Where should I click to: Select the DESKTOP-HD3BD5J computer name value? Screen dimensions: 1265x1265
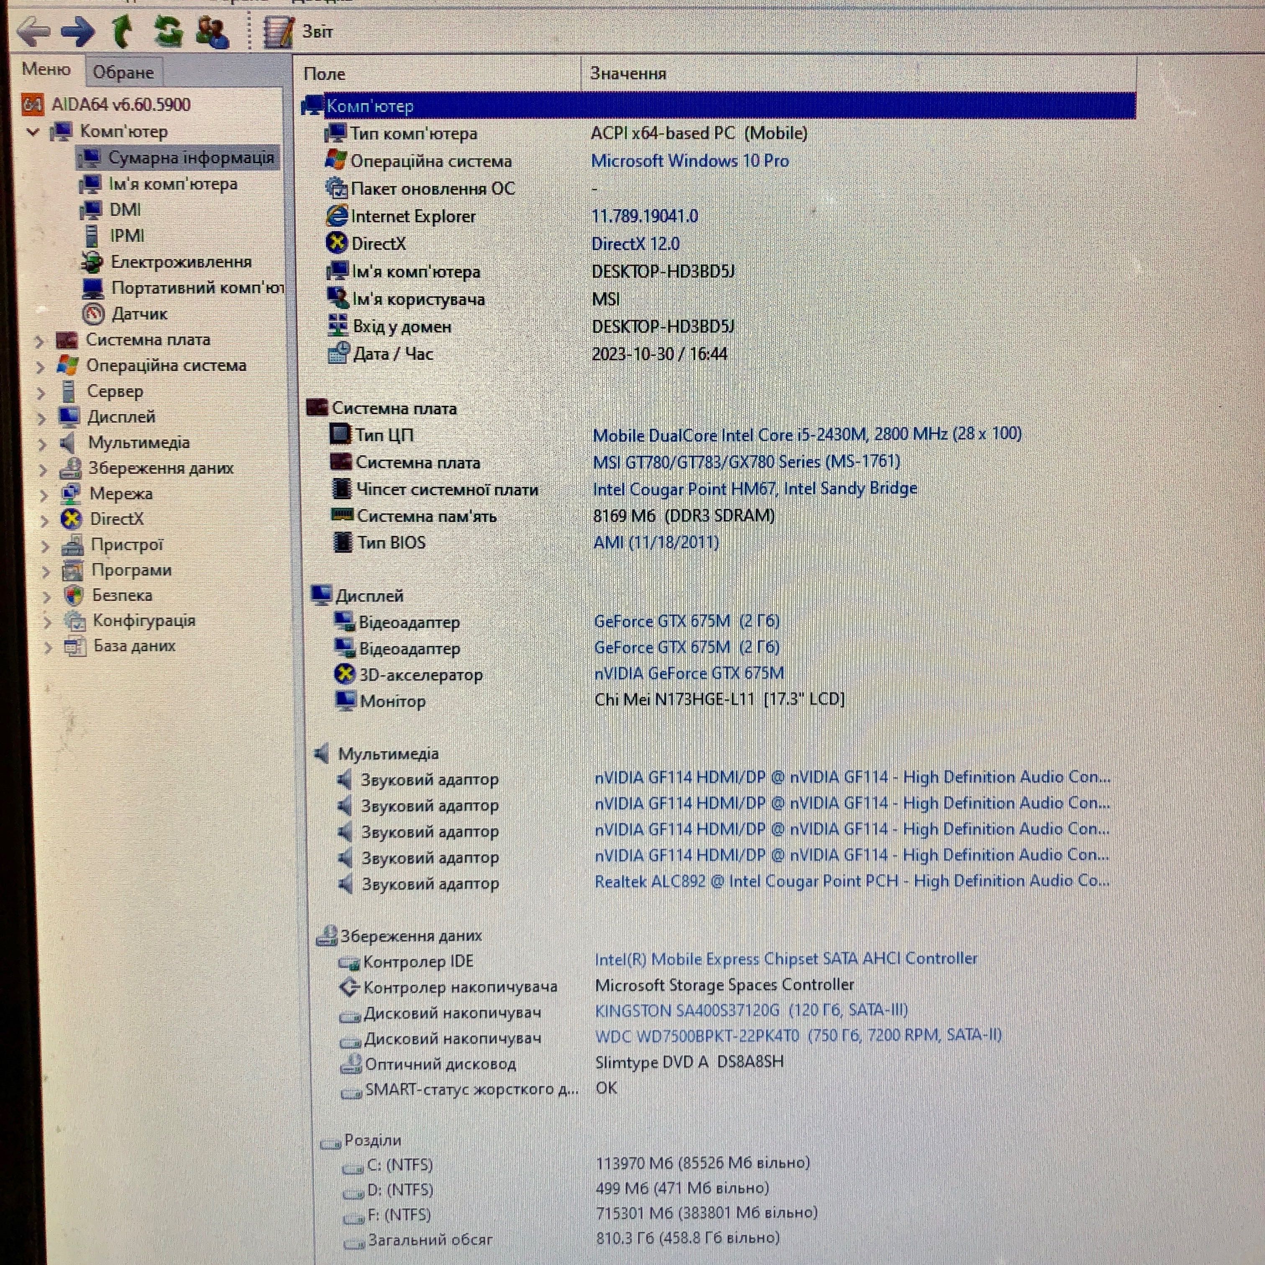point(663,271)
